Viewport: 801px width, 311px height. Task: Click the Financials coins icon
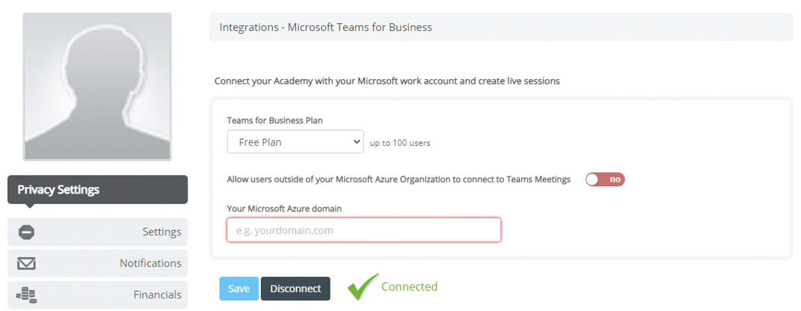26,294
